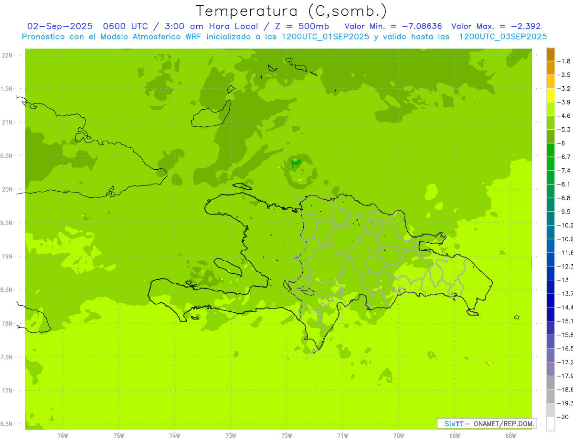
Task: Click the "-1.8" colorbar label
Action: (565, 61)
